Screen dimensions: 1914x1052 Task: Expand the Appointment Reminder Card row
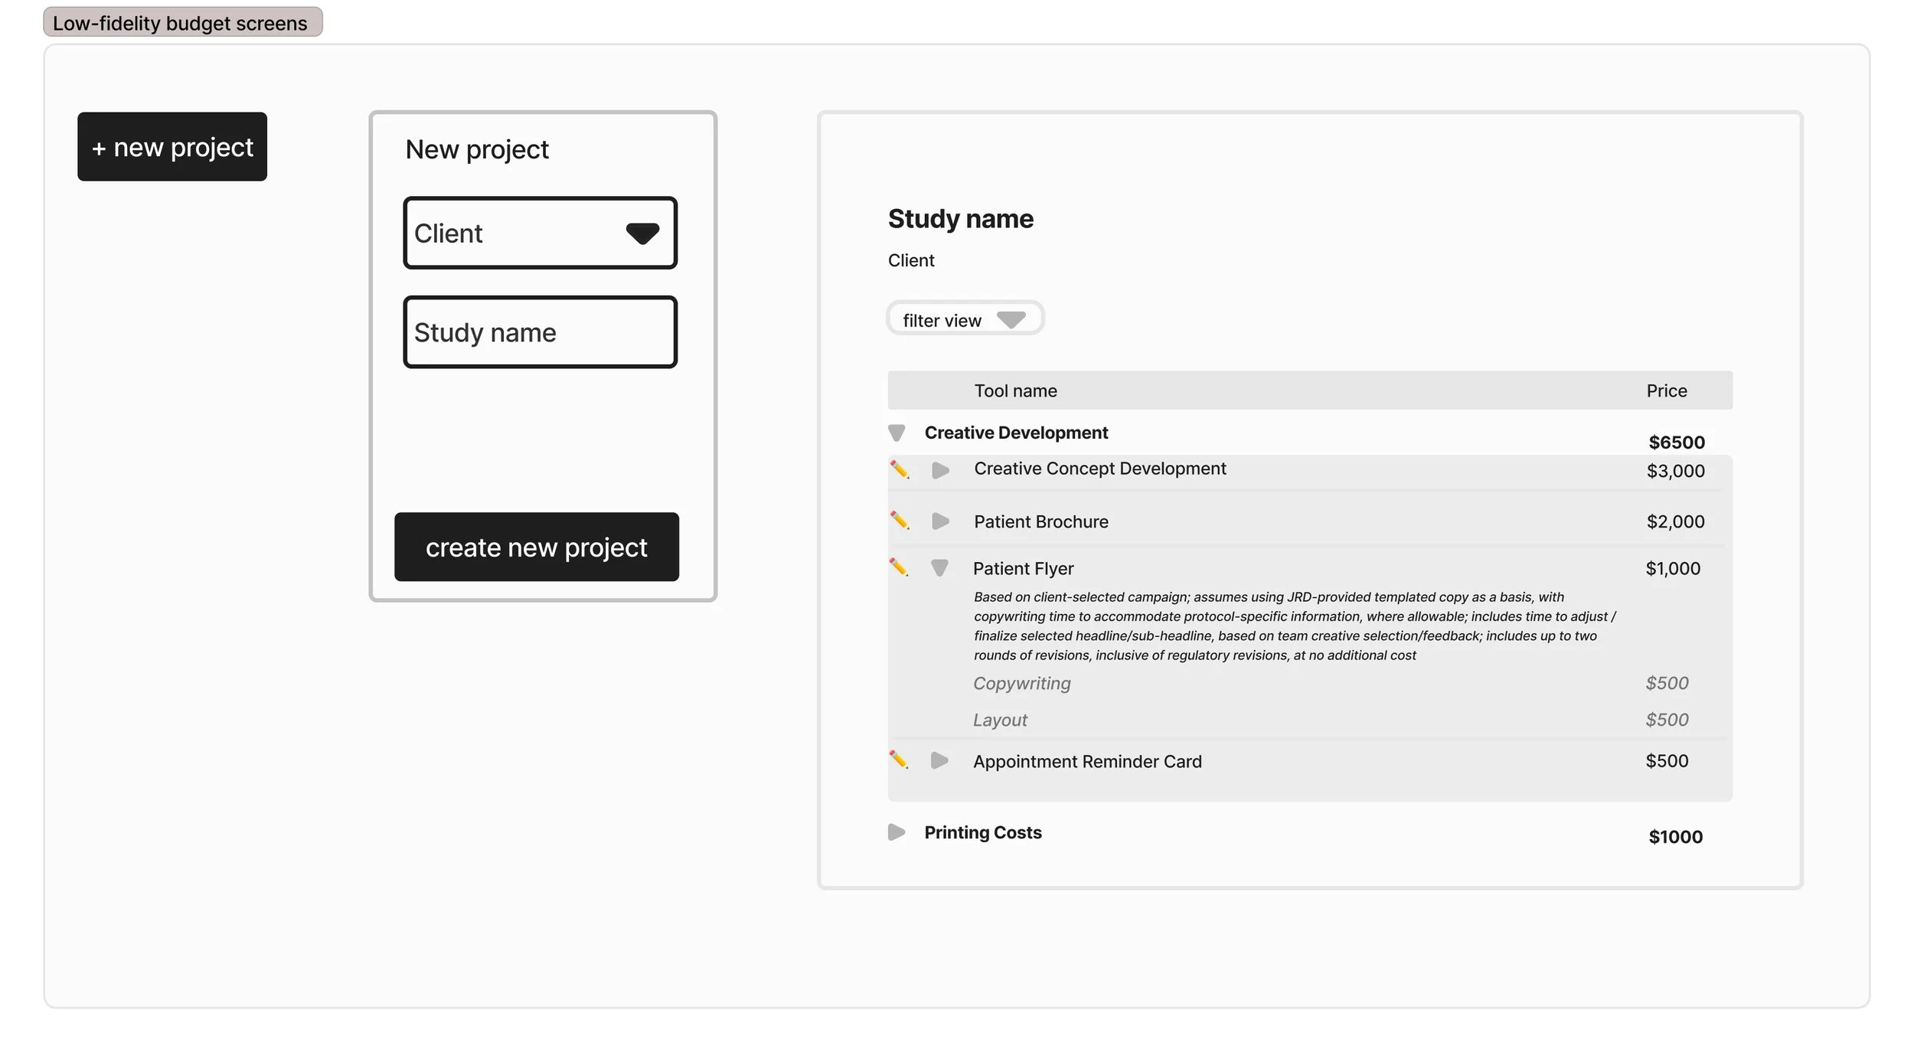[x=939, y=760]
